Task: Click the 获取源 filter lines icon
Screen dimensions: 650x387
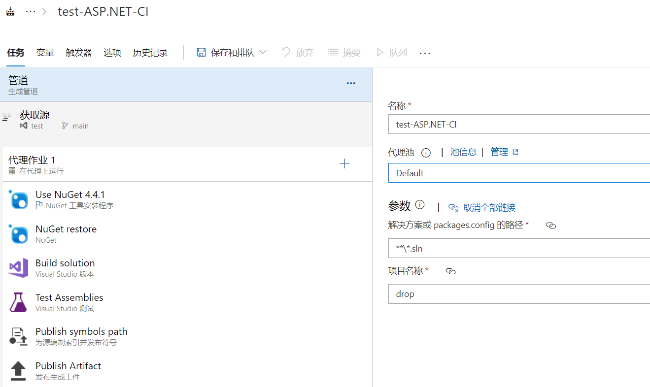Action: (6, 117)
